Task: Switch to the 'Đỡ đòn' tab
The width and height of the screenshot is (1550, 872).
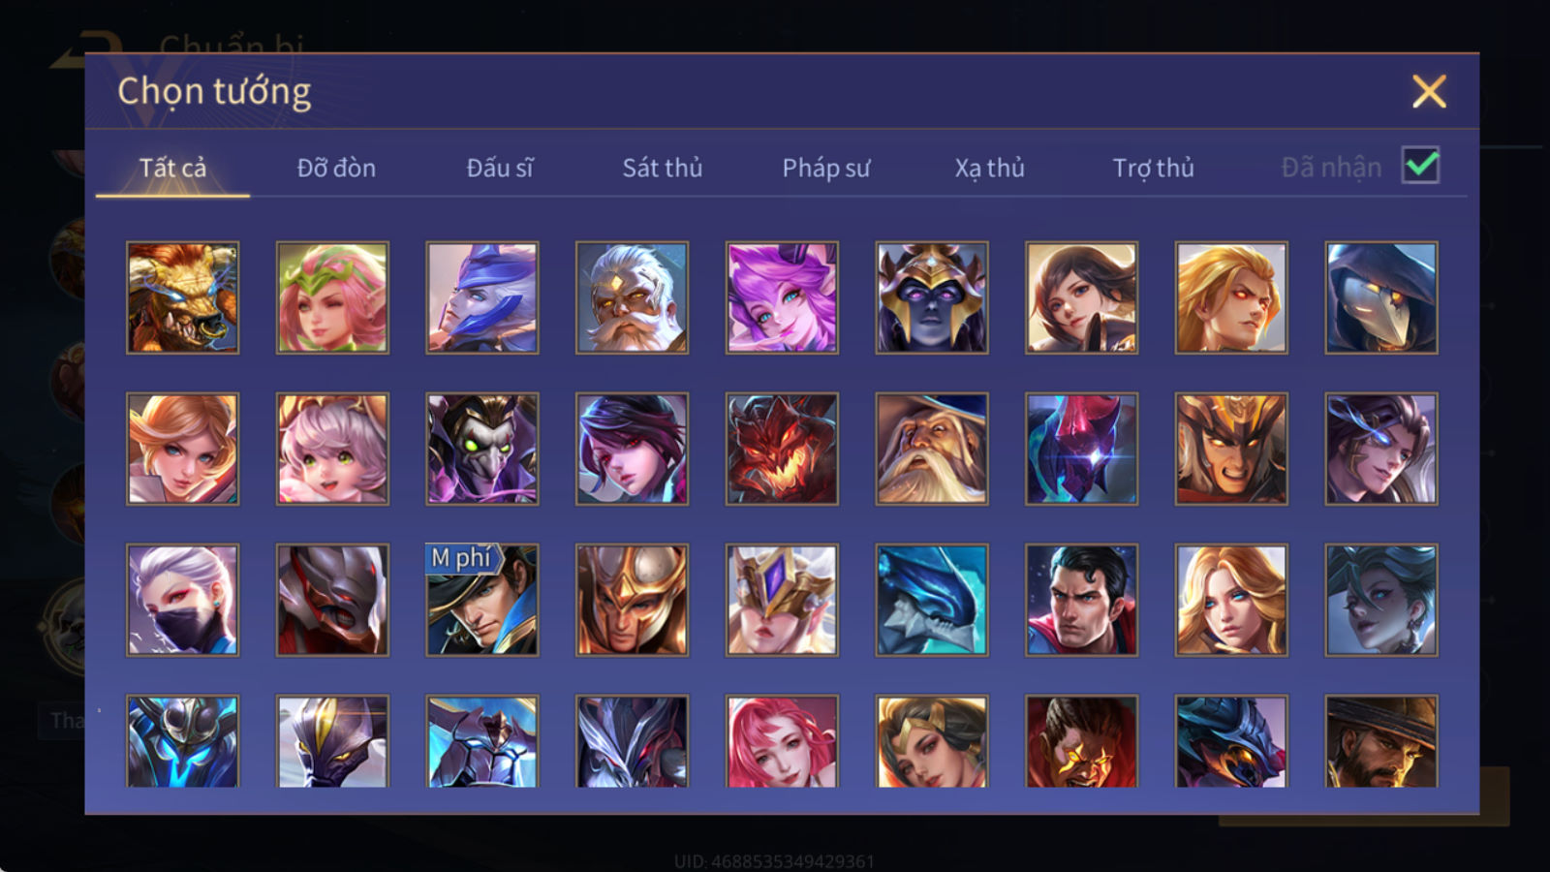Action: pyautogui.click(x=336, y=168)
